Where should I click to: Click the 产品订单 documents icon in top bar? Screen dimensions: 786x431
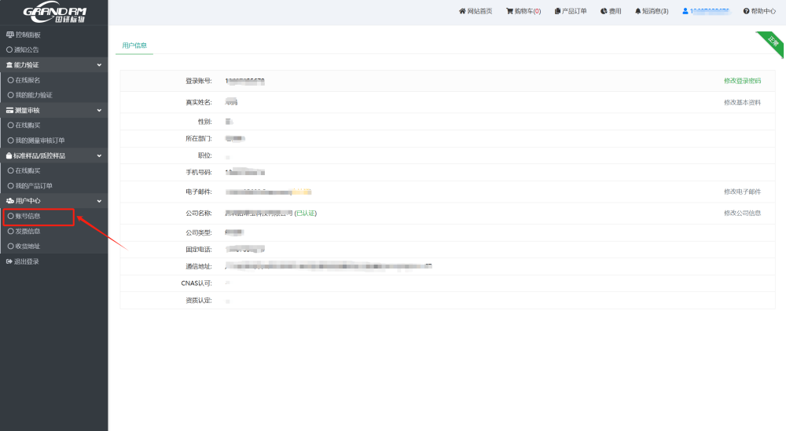pos(557,11)
